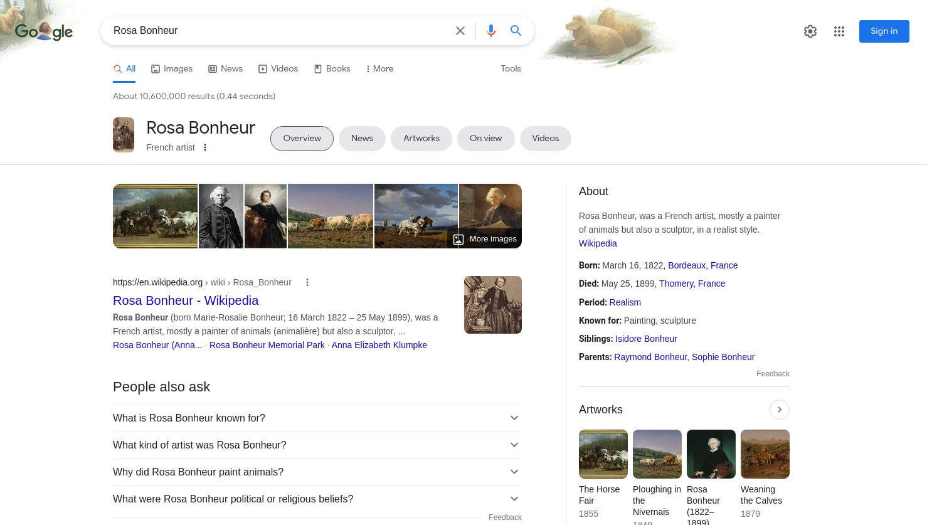Click Rosa Bonheur portrait icon beside title
The height and width of the screenshot is (525, 927).
coord(124,135)
